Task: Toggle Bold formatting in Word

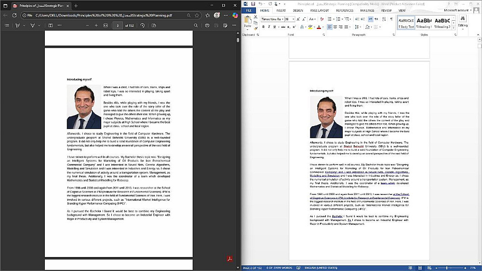Action: [264, 27]
